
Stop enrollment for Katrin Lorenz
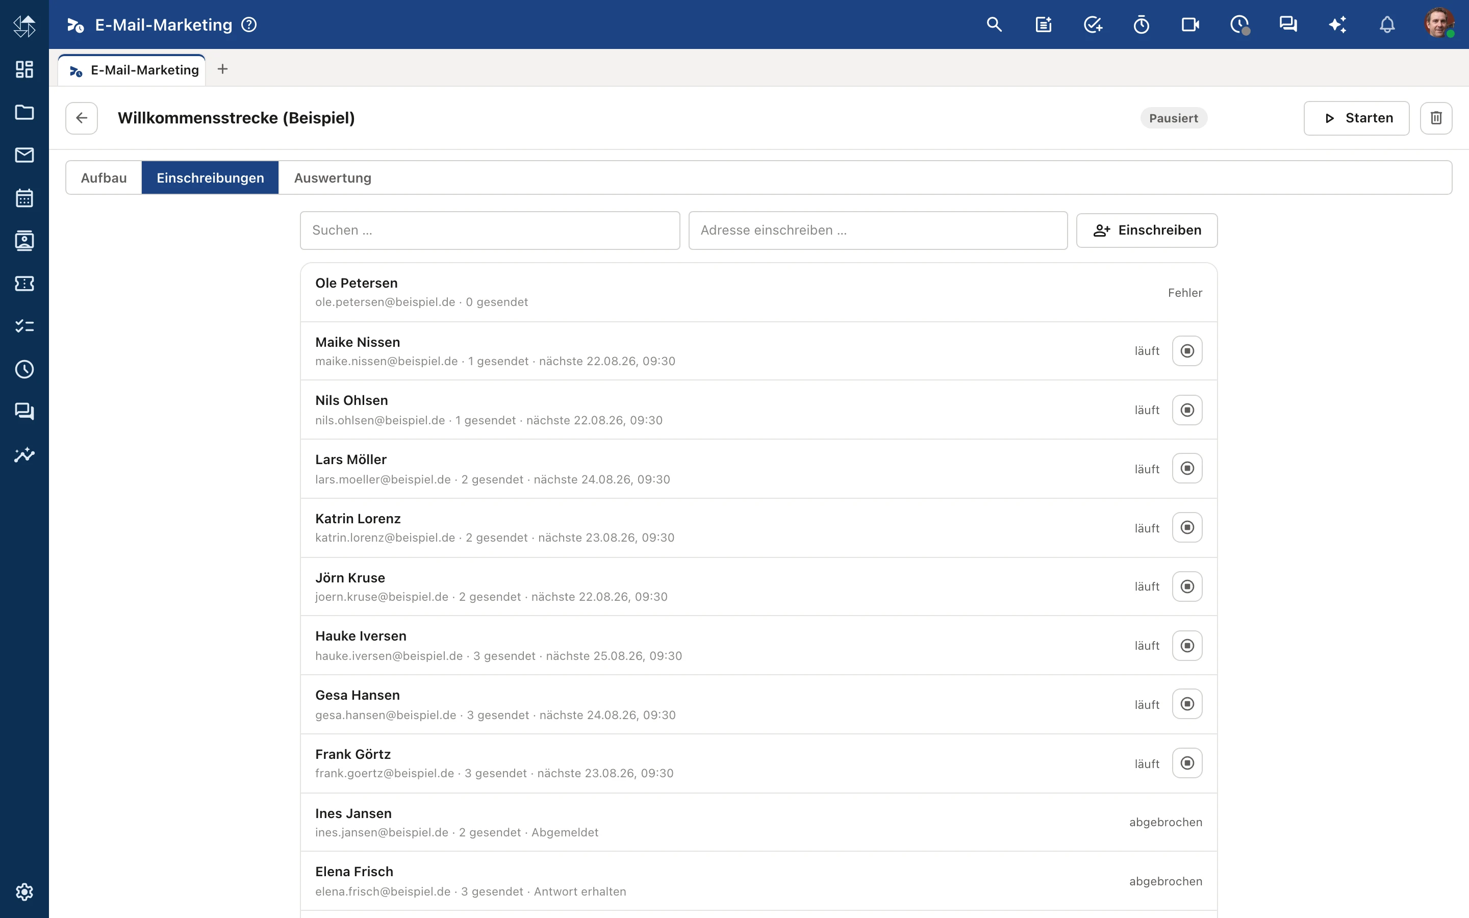(x=1187, y=528)
